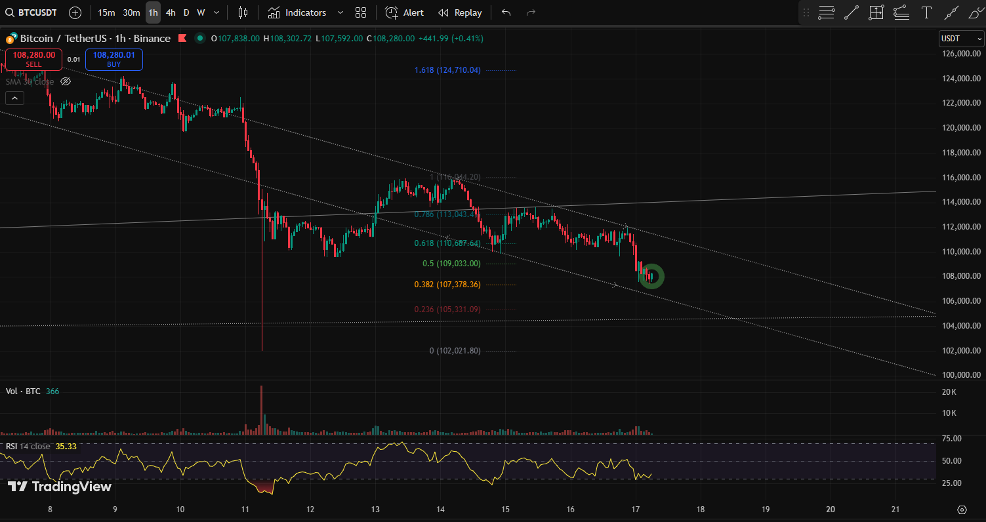This screenshot has width=986, height=522.
Task: Expand the more timeframes dropdown chevron
Action: pyautogui.click(x=216, y=12)
